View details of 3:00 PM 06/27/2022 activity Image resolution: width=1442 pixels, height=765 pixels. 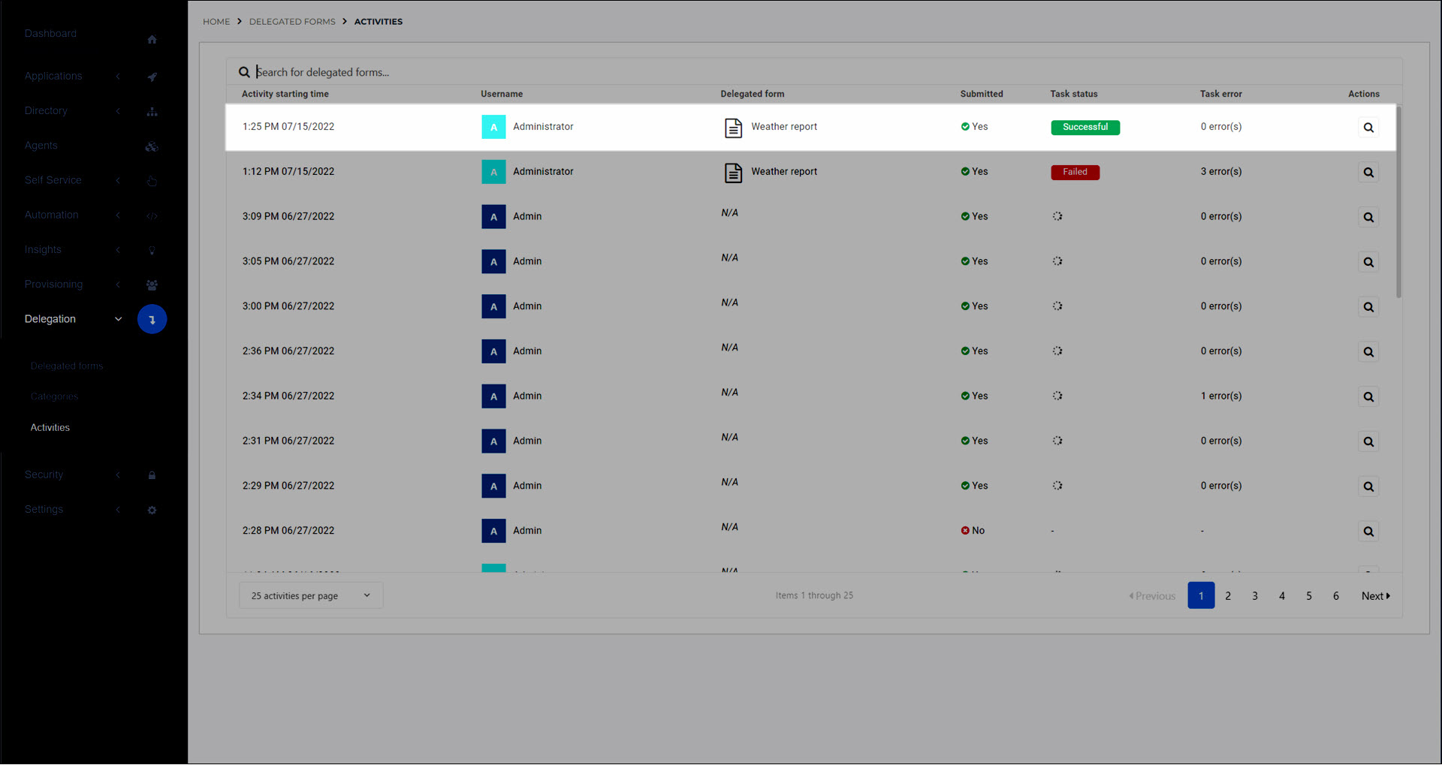click(1368, 307)
